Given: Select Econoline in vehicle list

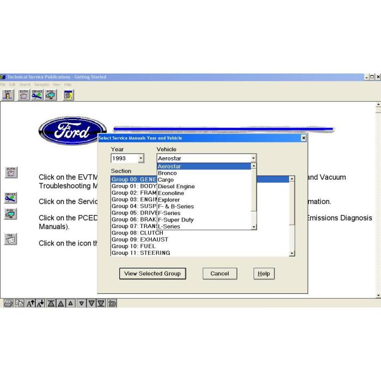Looking at the screenshot, I should pyautogui.click(x=204, y=193).
